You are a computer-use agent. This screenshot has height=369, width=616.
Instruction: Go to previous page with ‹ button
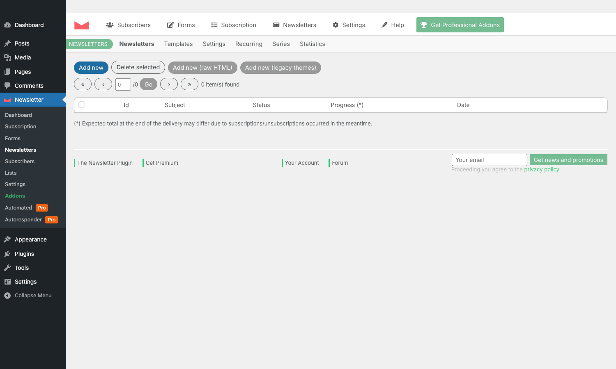pyautogui.click(x=103, y=84)
